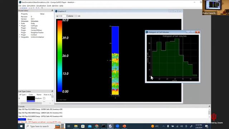Open the weather widget showing 6°C

155,126
